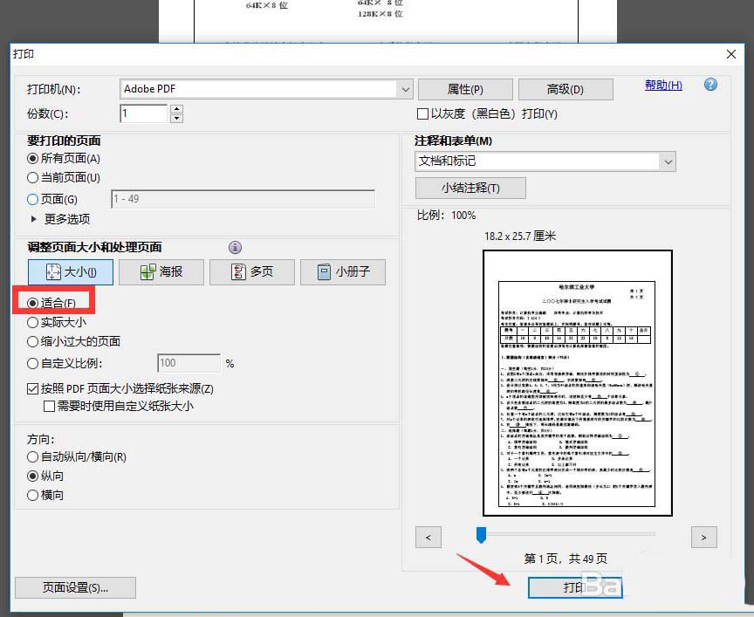Image resolution: width=754 pixels, height=617 pixels.
Task: Click the 份数 copies input field
Action: click(143, 113)
